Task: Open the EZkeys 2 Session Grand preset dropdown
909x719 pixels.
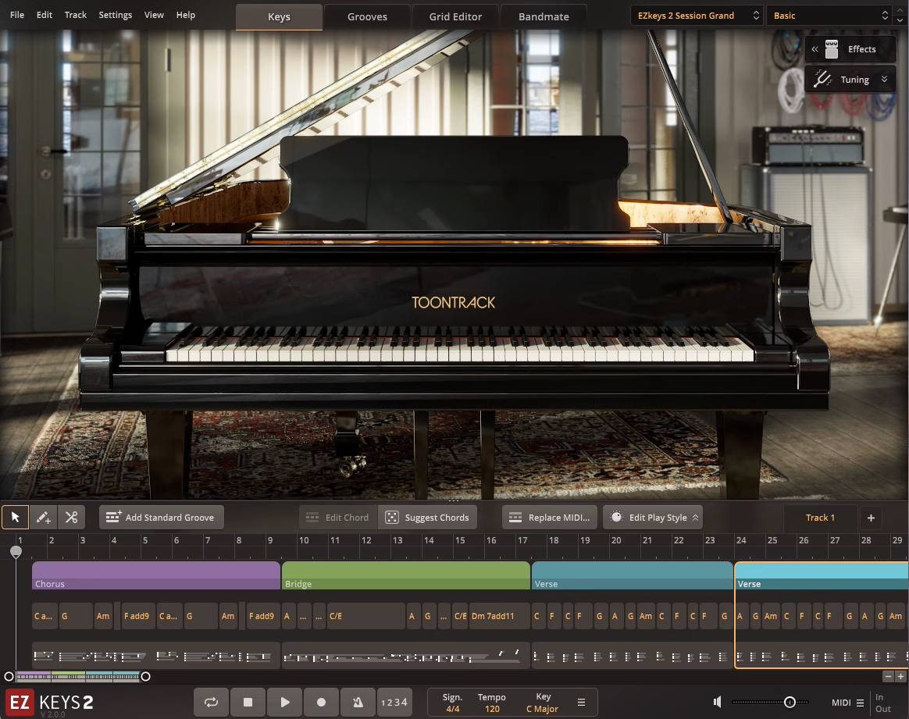Action: click(695, 15)
